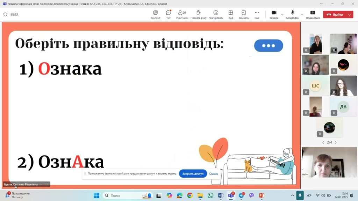Go to next participants page arrow
Viewport: 358px width, 201px height.
(x=336, y=142)
